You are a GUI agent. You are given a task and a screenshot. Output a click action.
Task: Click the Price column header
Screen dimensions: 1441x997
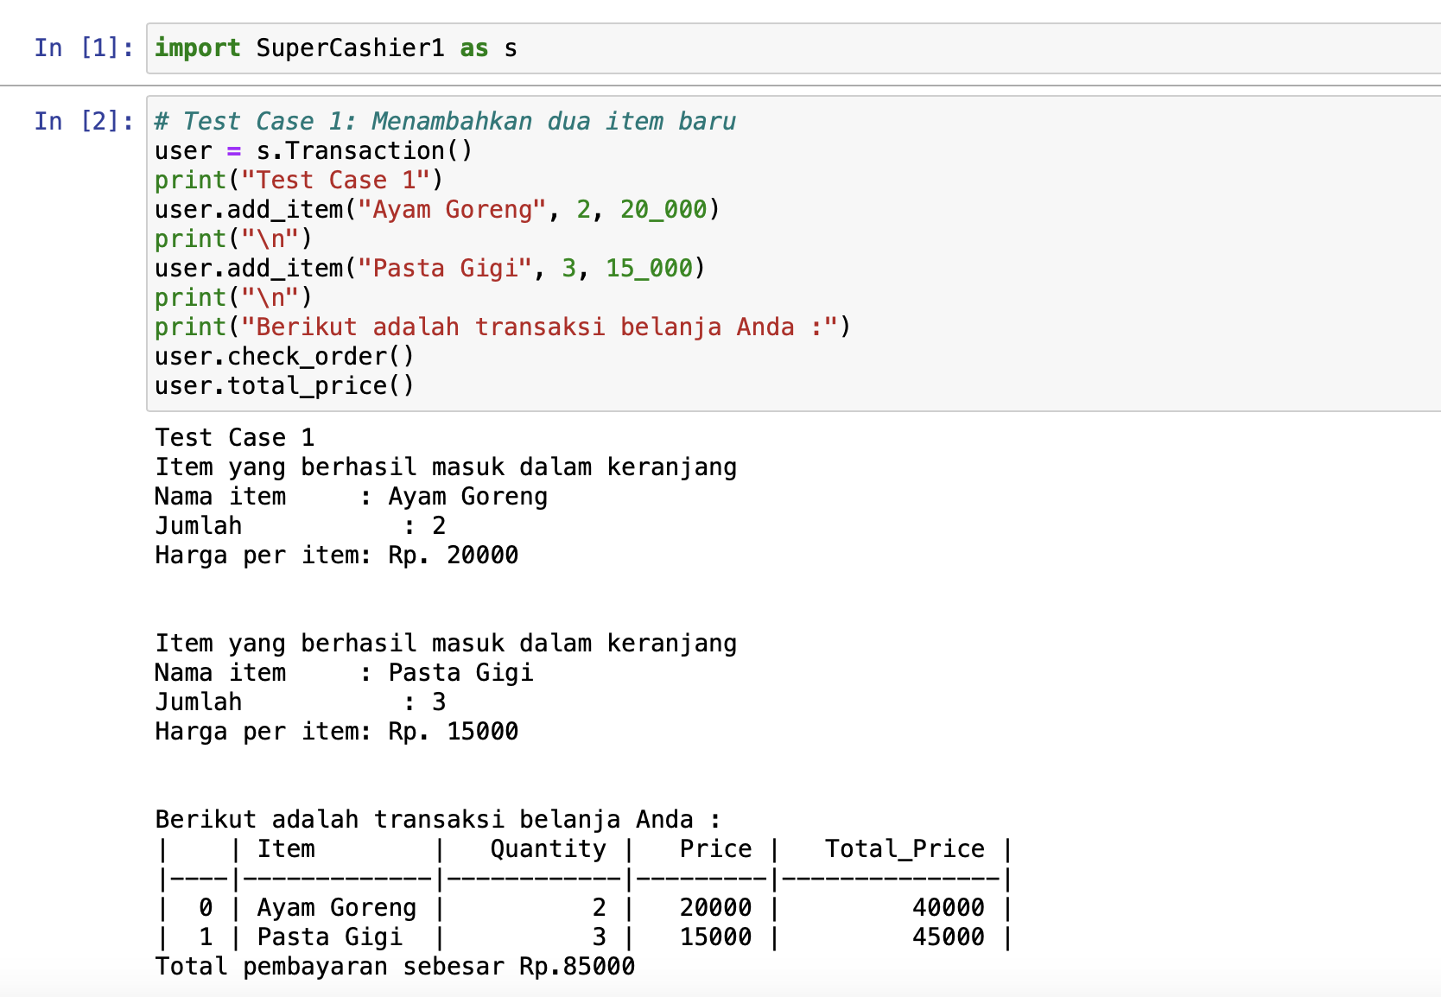[714, 848]
